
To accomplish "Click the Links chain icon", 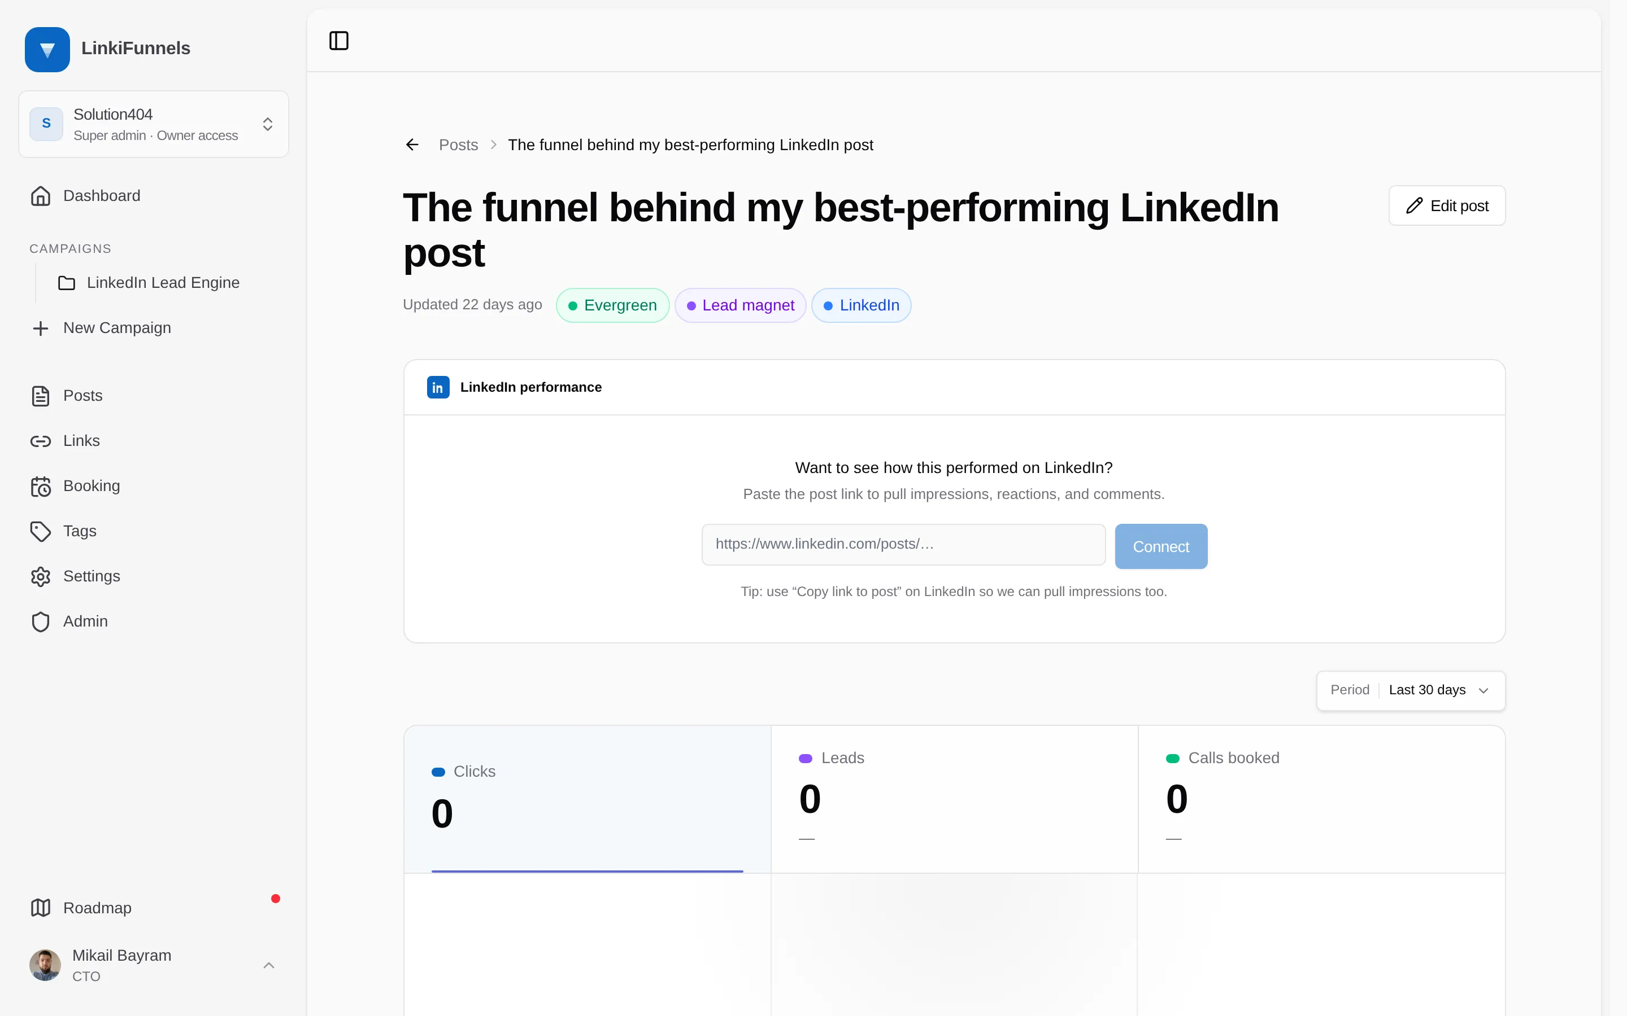I will (40, 441).
